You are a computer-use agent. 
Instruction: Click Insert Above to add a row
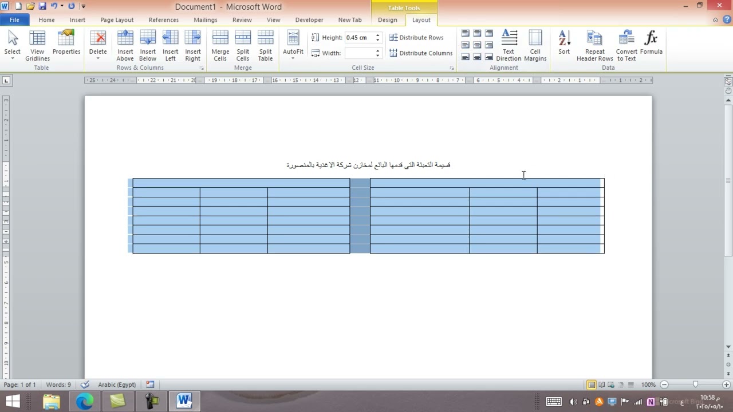125,46
